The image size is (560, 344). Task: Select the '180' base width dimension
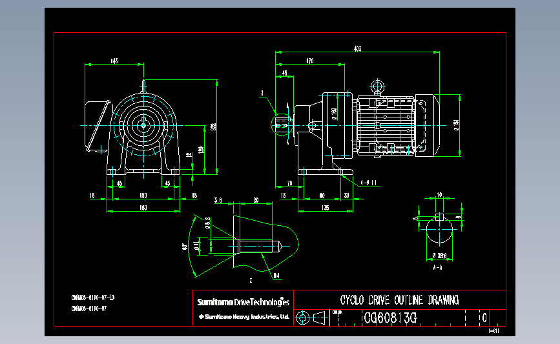tap(143, 208)
